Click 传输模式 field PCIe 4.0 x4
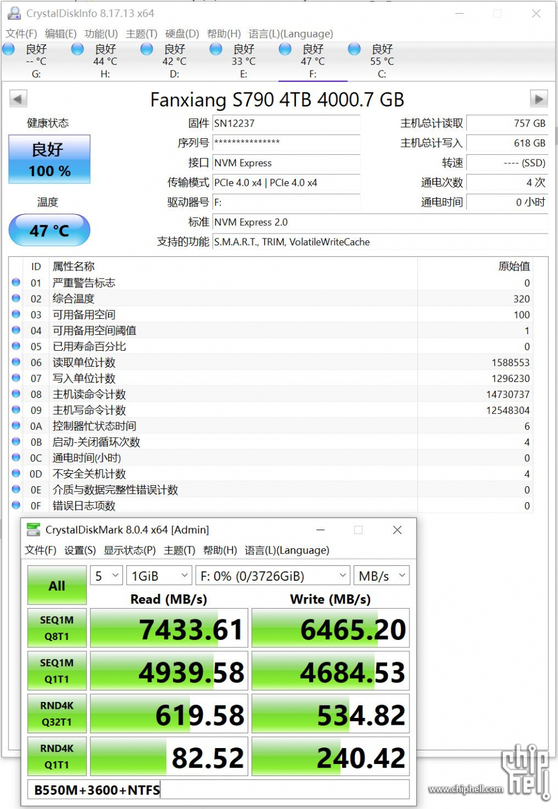Image resolution: width=558 pixels, height=809 pixels. 286,183
